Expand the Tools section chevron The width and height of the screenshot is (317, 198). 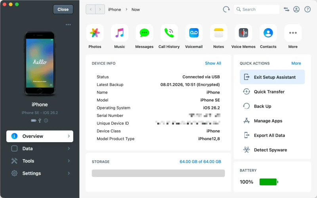[x=69, y=161]
